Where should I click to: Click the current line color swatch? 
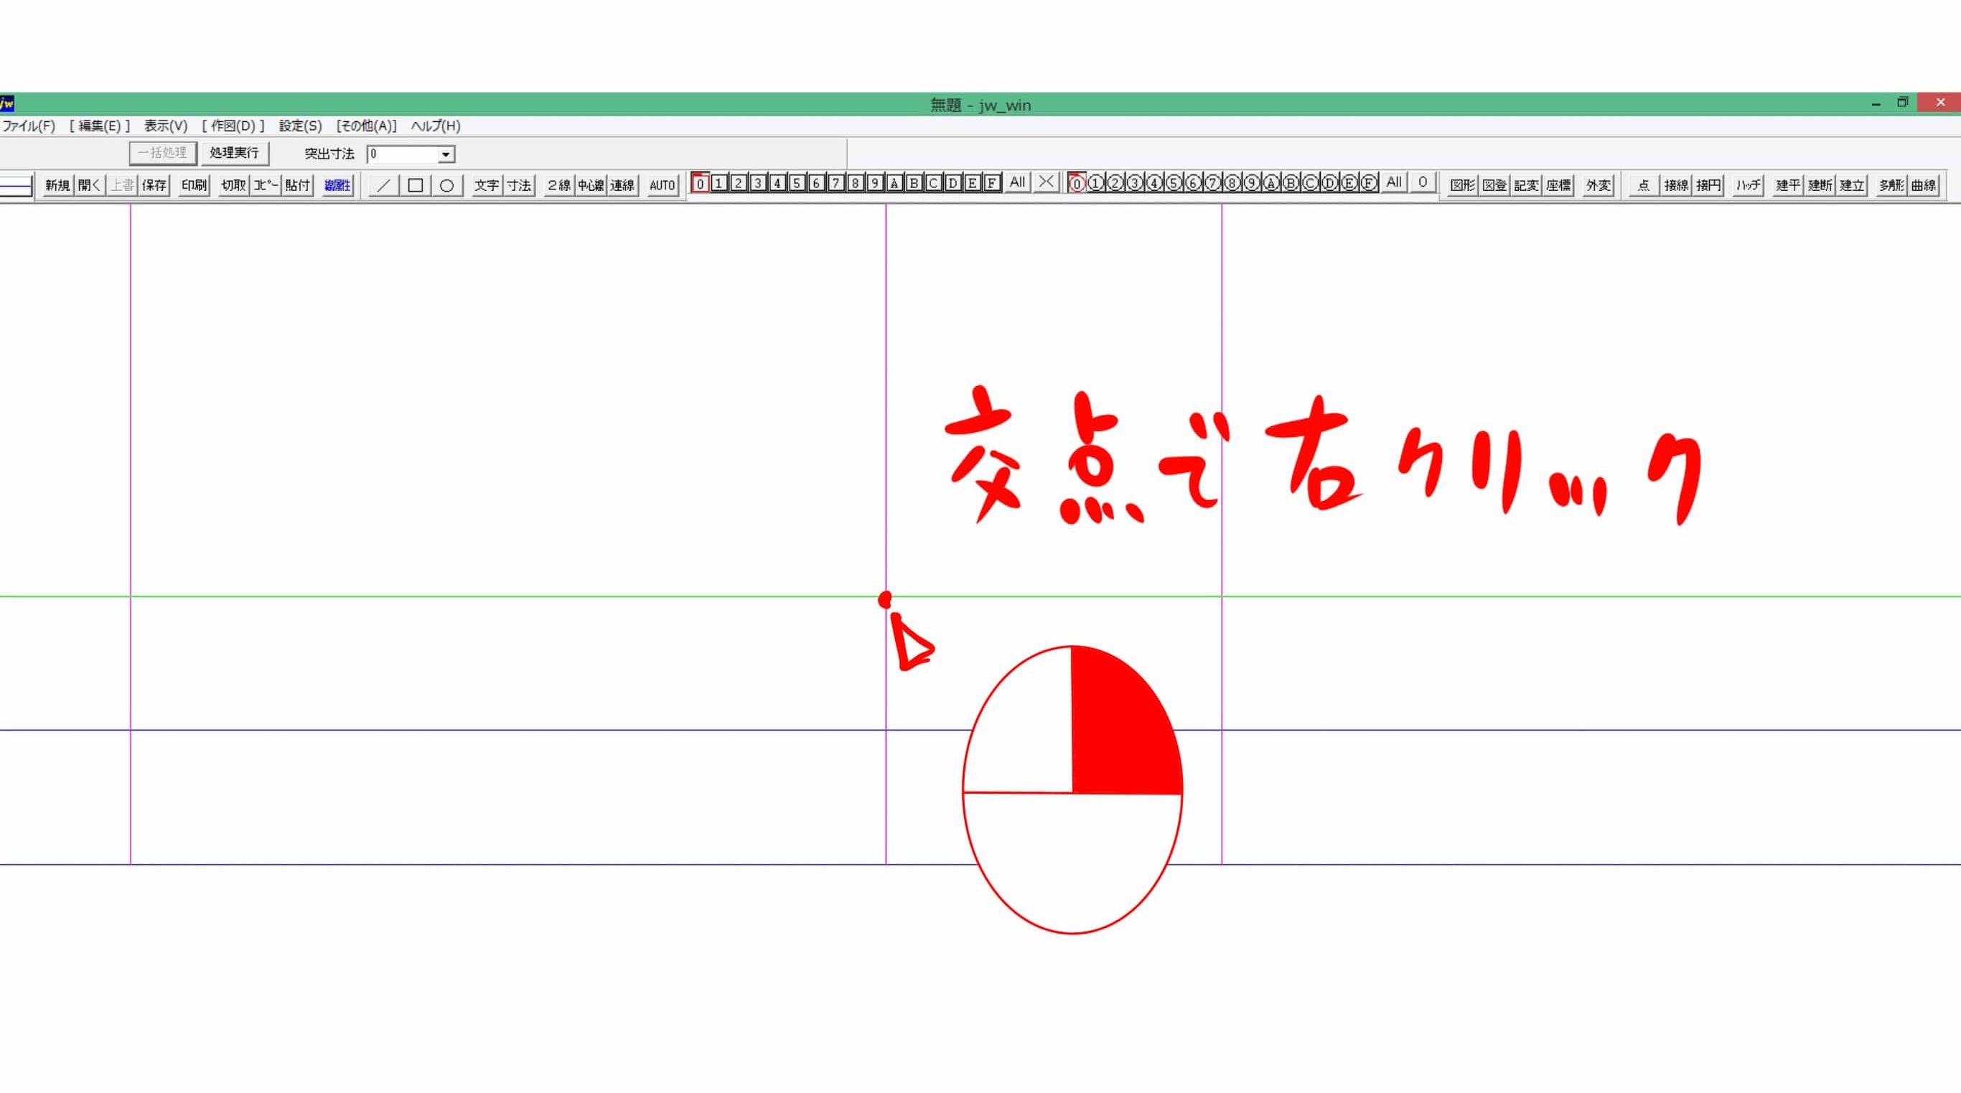16,185
